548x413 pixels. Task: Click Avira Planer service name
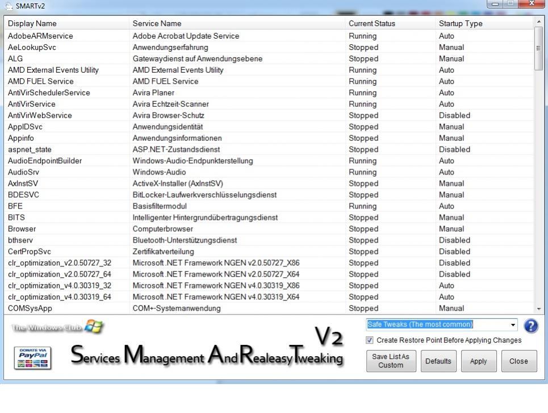[x=153, y=93]
